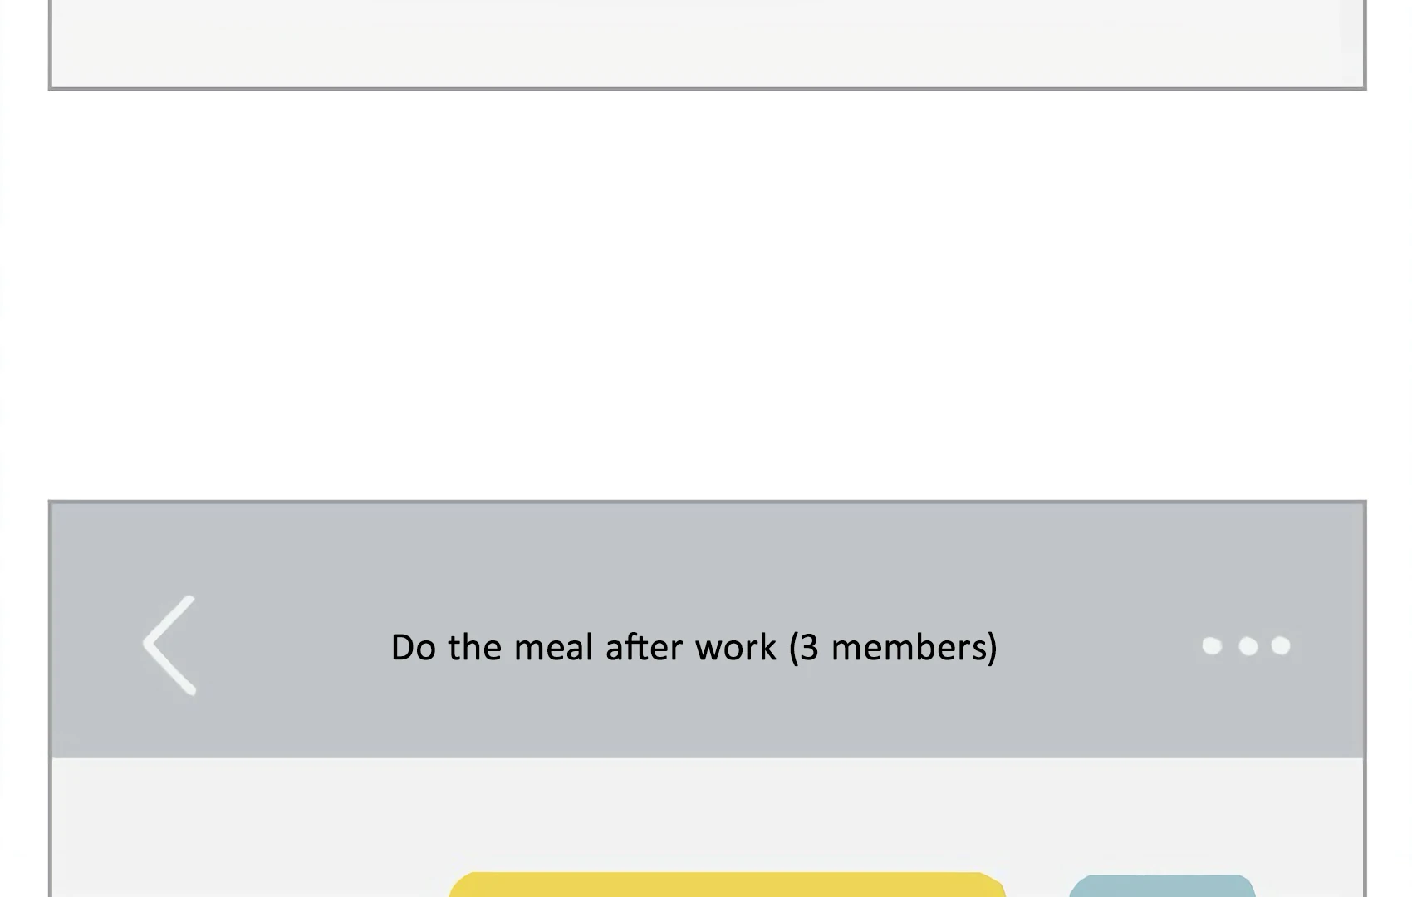Click the rightmost dot of the options icon
This screenshot has width=1412, height=897.
(x=1281, y=645)
